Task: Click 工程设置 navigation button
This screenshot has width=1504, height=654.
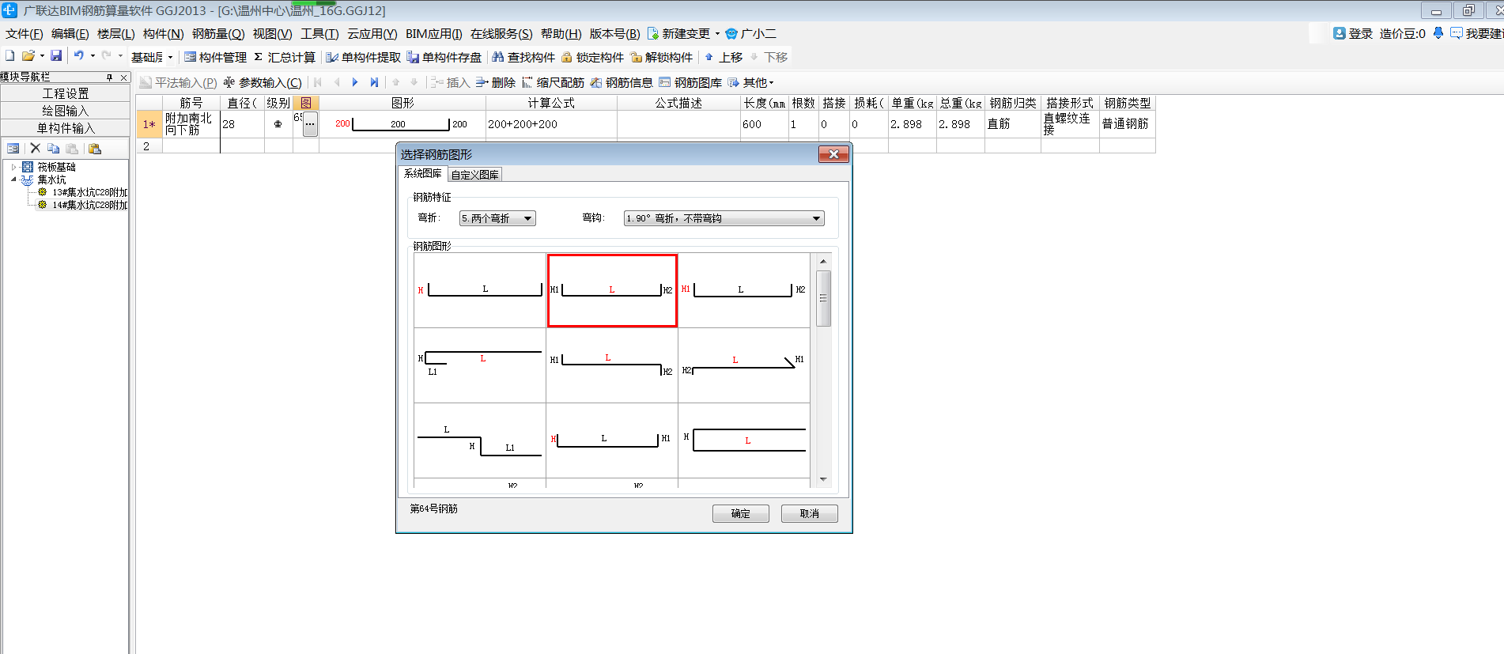Action: (65, 93)
